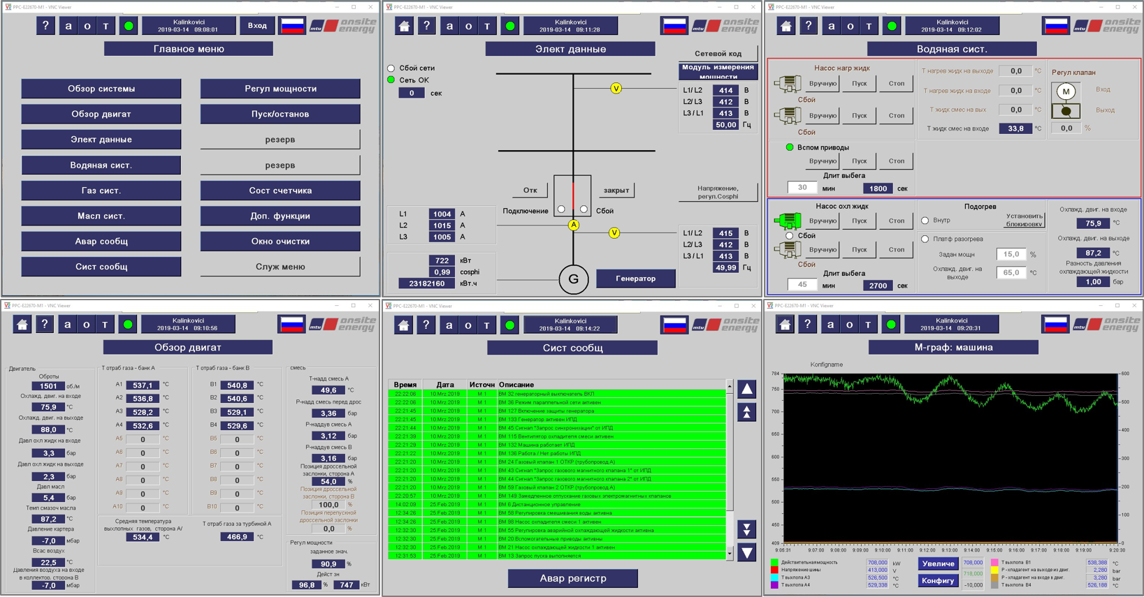Image resolution: width=1144 pixels, height=597 pixels.
Task: Click red Напряжение шины legend swatch
Action: pos(774,570)
